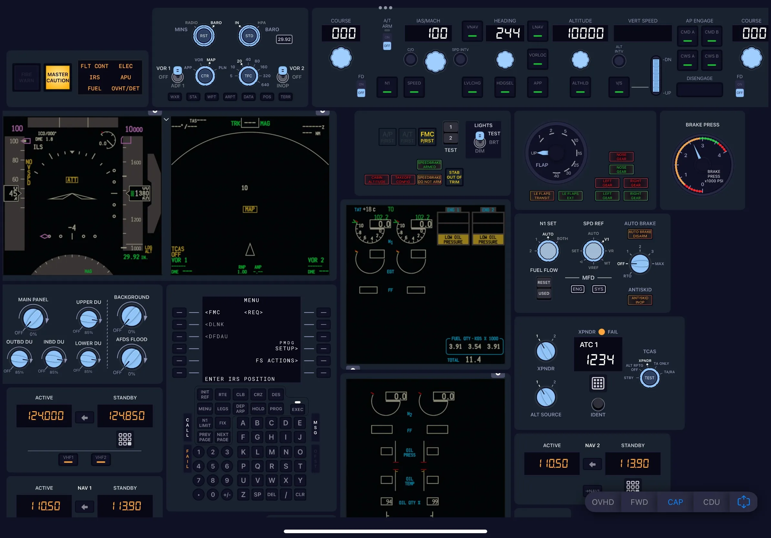Open the CDU panel tab
Image resolution: width=771 pixels, height=538 pixels.
(x=711, y=502)
